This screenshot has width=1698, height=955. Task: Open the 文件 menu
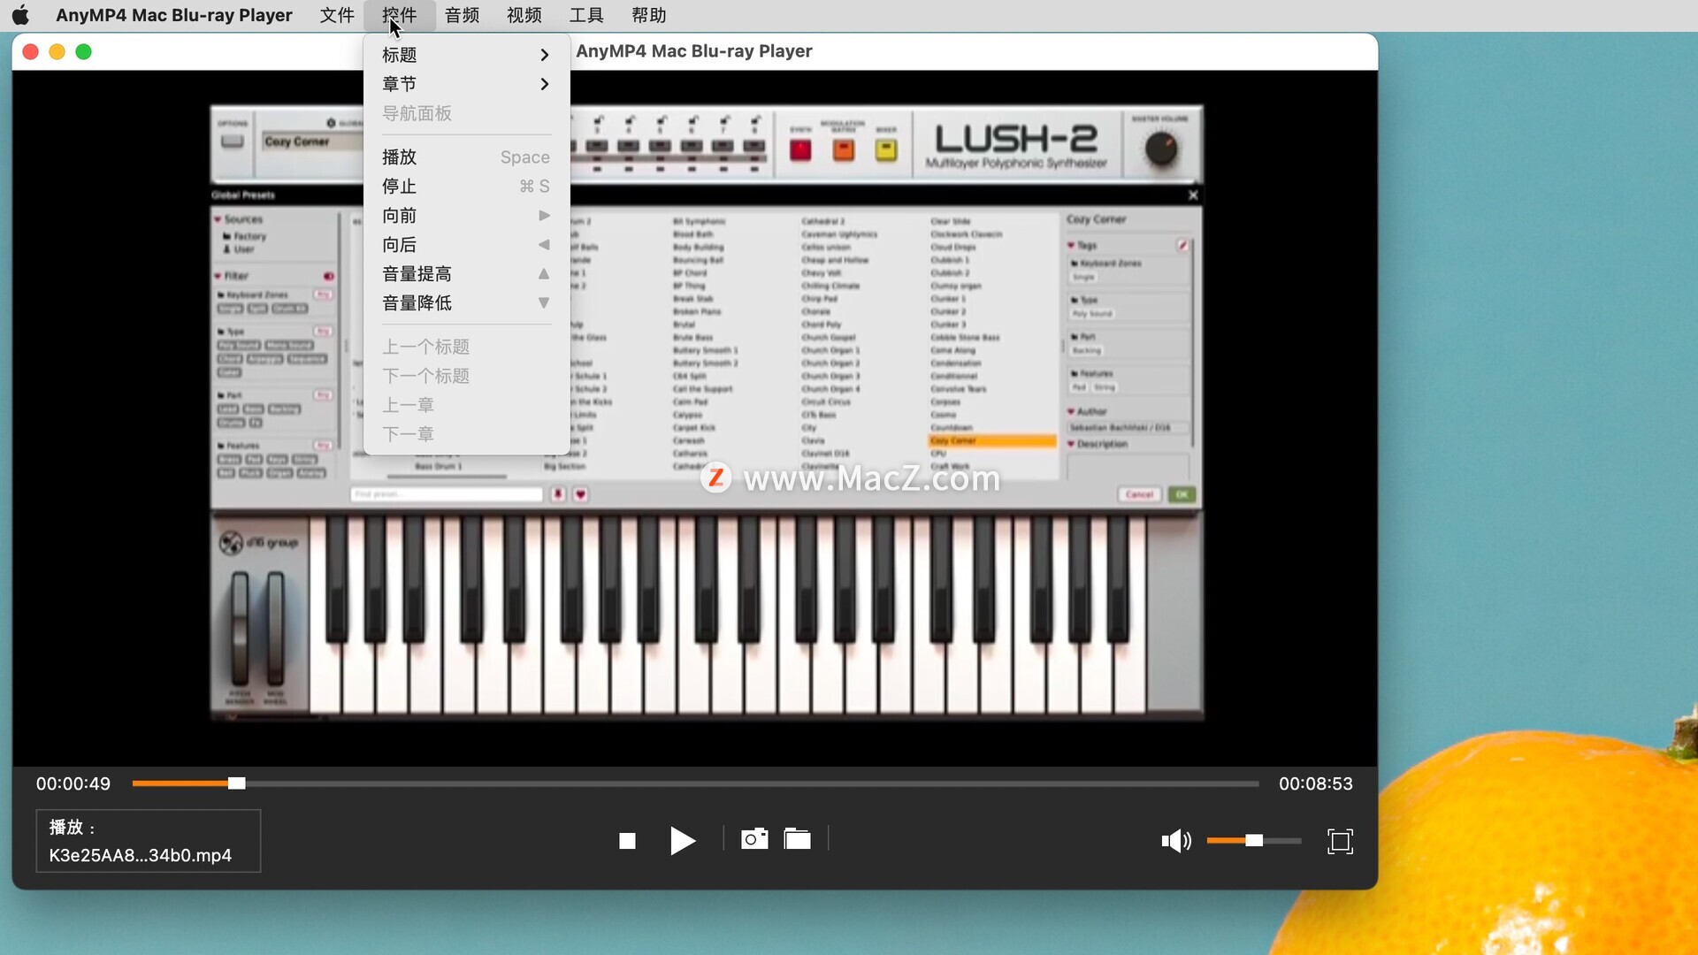[x=337, y=15]
